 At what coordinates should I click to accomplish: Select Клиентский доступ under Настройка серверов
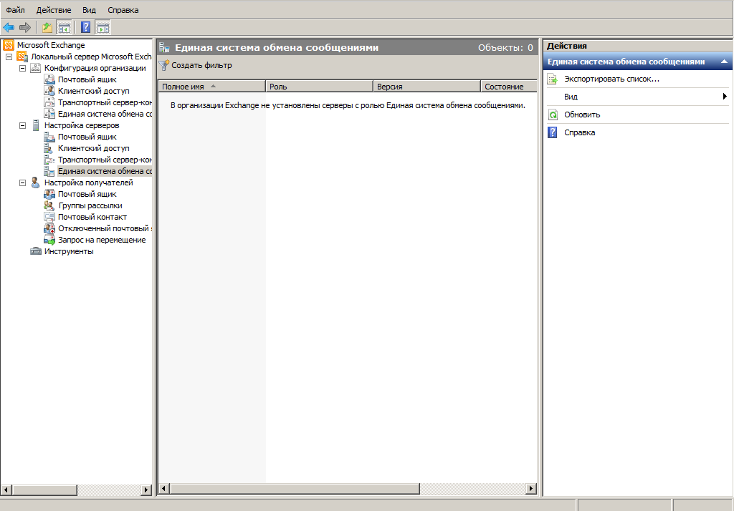[94, 148]
